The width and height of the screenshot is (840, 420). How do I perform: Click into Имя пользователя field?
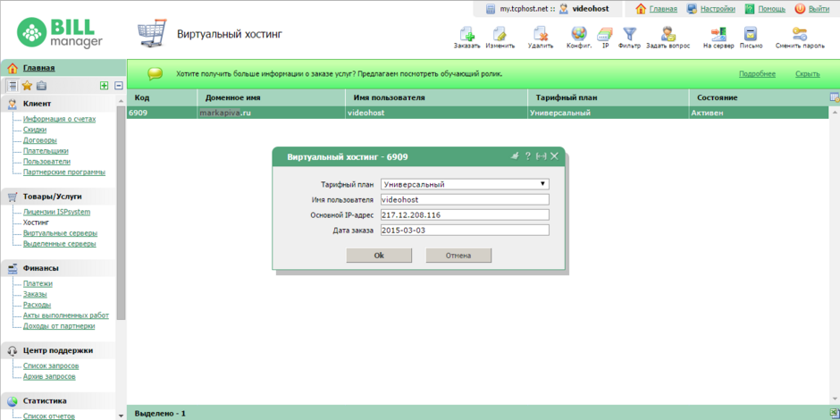pos(465,199)
